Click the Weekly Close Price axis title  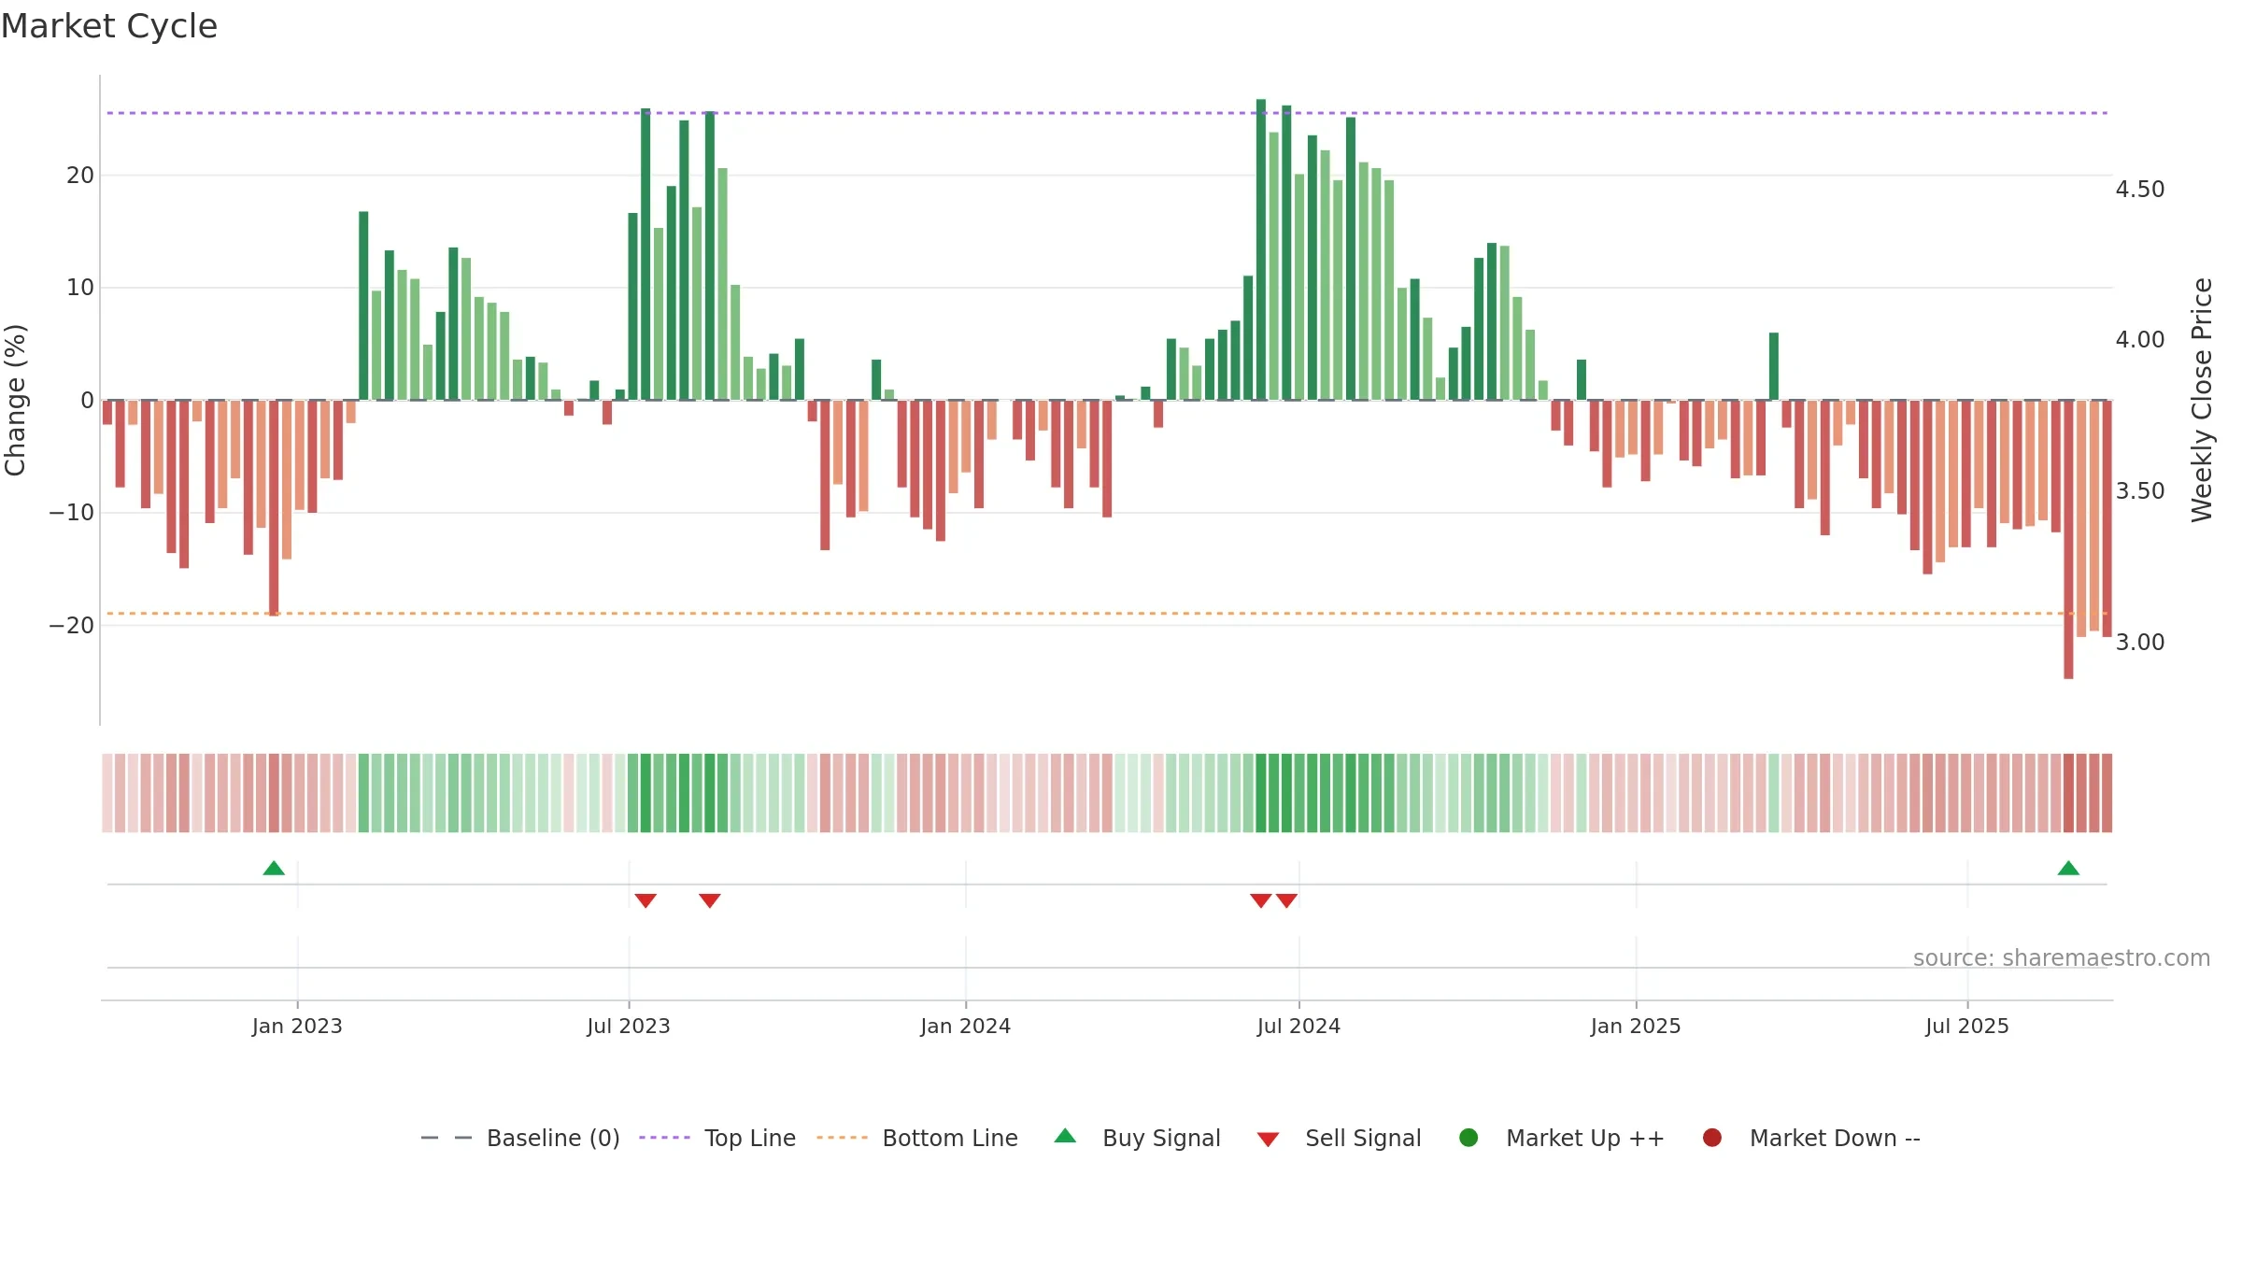[2202, 400]
